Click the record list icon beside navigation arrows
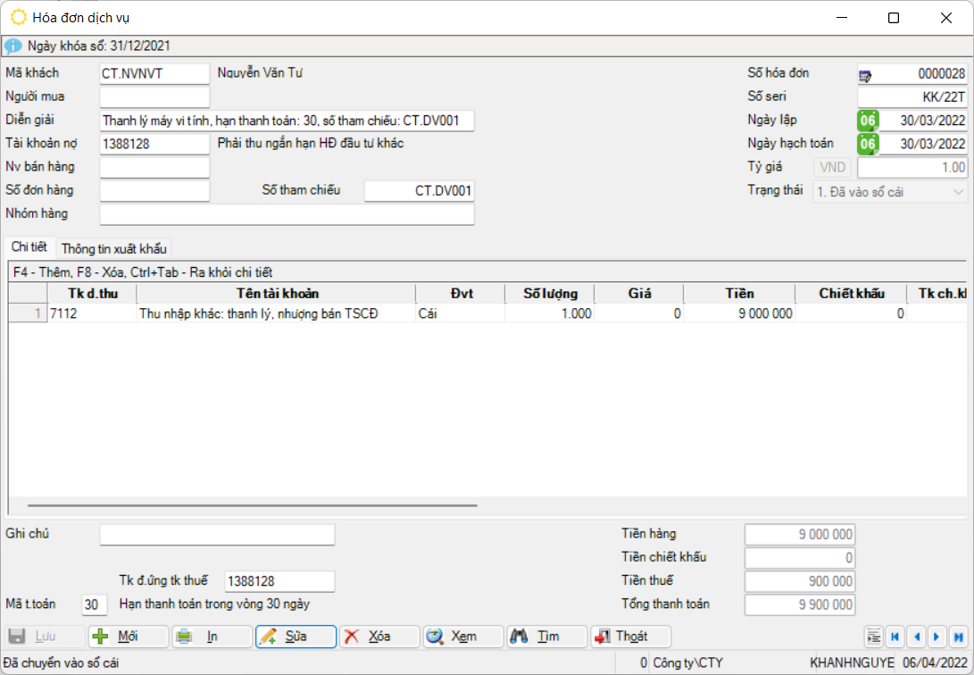 [873, 637]
